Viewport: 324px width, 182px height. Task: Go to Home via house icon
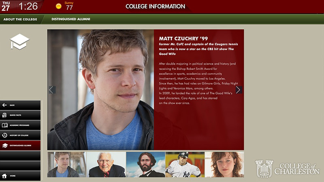(4, 176)
